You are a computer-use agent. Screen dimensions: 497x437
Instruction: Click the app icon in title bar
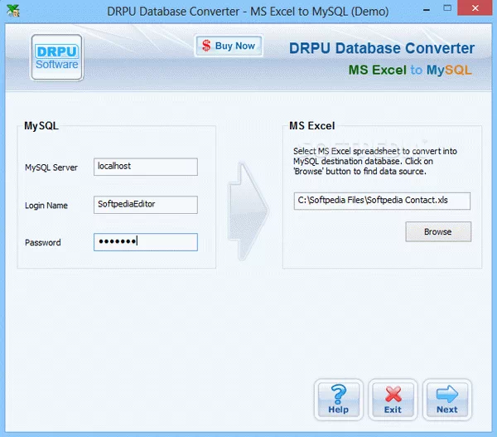point(13,11)
